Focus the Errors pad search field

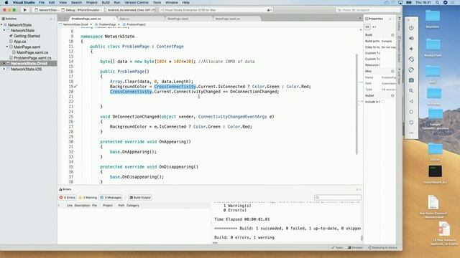pos(338,198)
